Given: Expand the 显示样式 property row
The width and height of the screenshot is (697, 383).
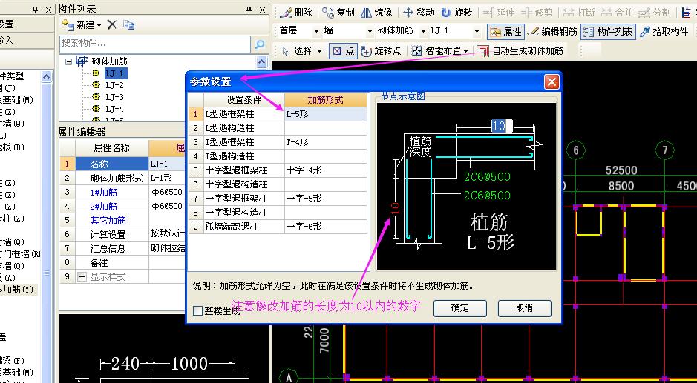Looking at the screenshot, I should (x=82, y=277).
